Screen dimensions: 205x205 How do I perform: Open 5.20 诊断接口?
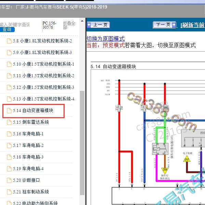(26, 180)
